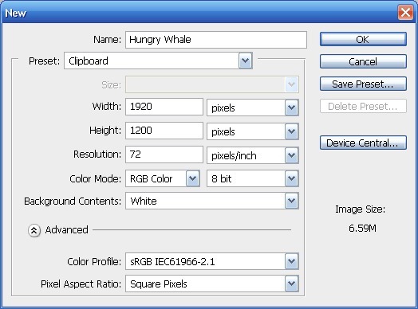
Task: Click the Height input field showing 1200
Action: (164, 131)
